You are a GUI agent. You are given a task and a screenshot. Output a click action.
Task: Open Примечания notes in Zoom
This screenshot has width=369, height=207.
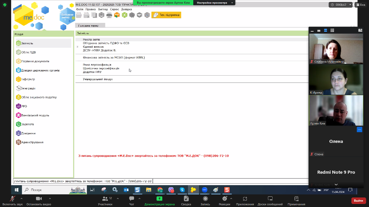pyautogui.click(x=296, y=201)
